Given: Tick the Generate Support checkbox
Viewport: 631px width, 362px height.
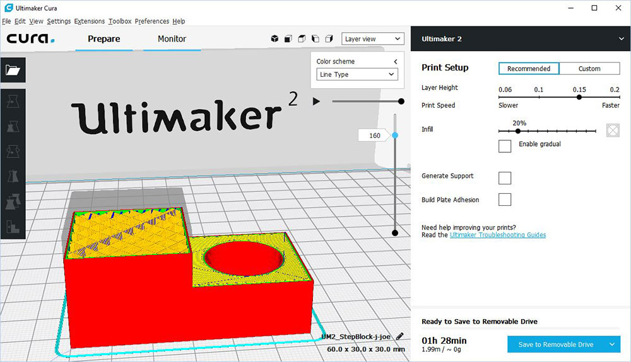Looking at the screenshot, I should (x=505, y=178).
